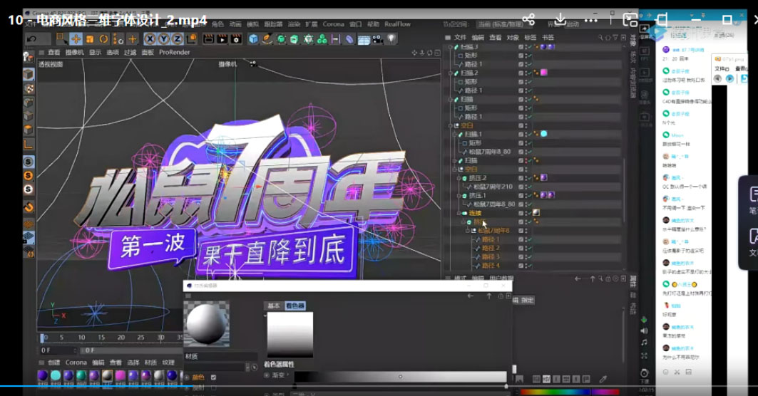Toggle the green enable check for 扫描.1
Image resolution: width=758 pixels, height=396 pixels.
(529, 134)
